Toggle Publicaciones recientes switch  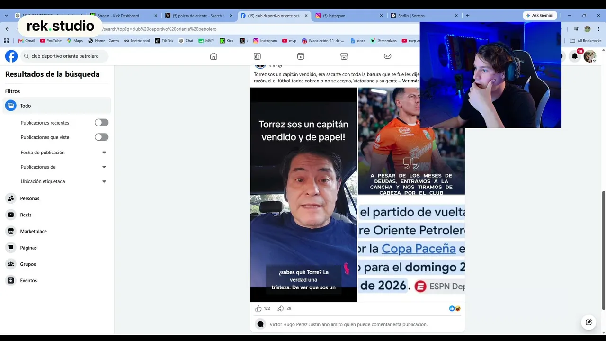pos(101,123)
